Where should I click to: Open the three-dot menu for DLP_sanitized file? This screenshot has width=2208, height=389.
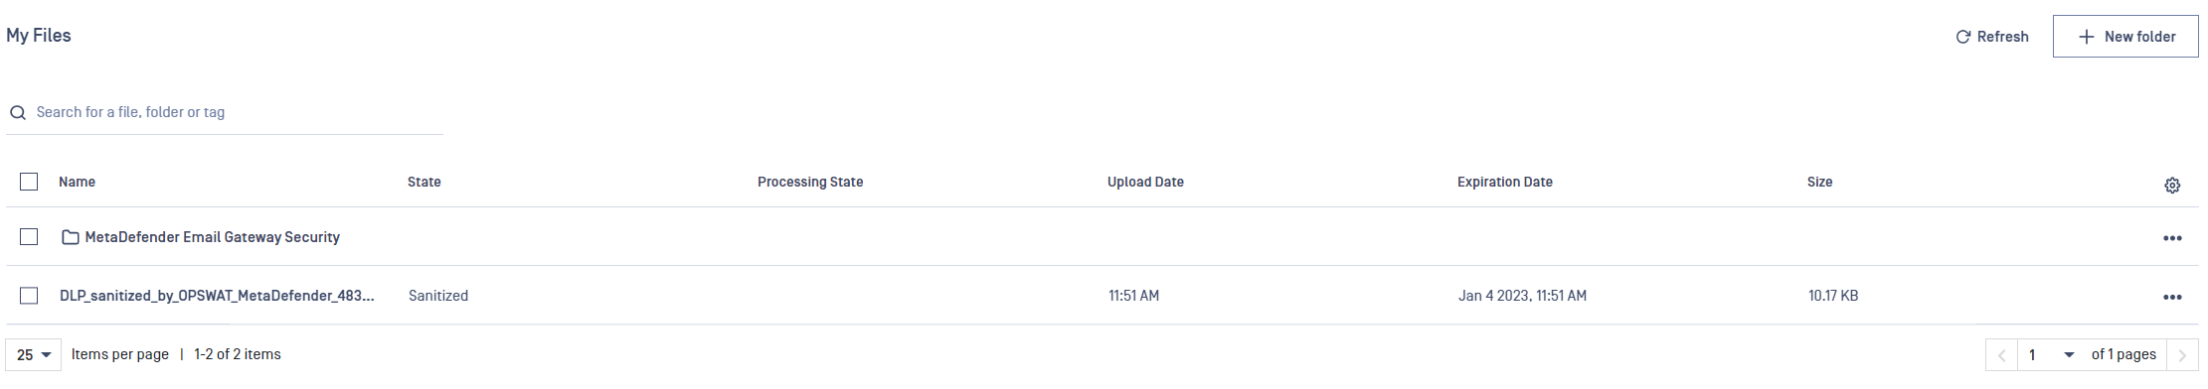tap(2172, 297)
